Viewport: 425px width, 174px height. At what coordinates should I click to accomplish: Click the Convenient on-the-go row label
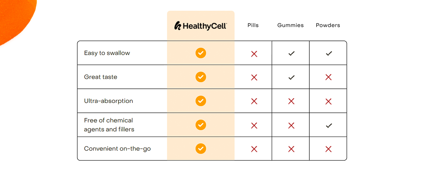[117, 149]
